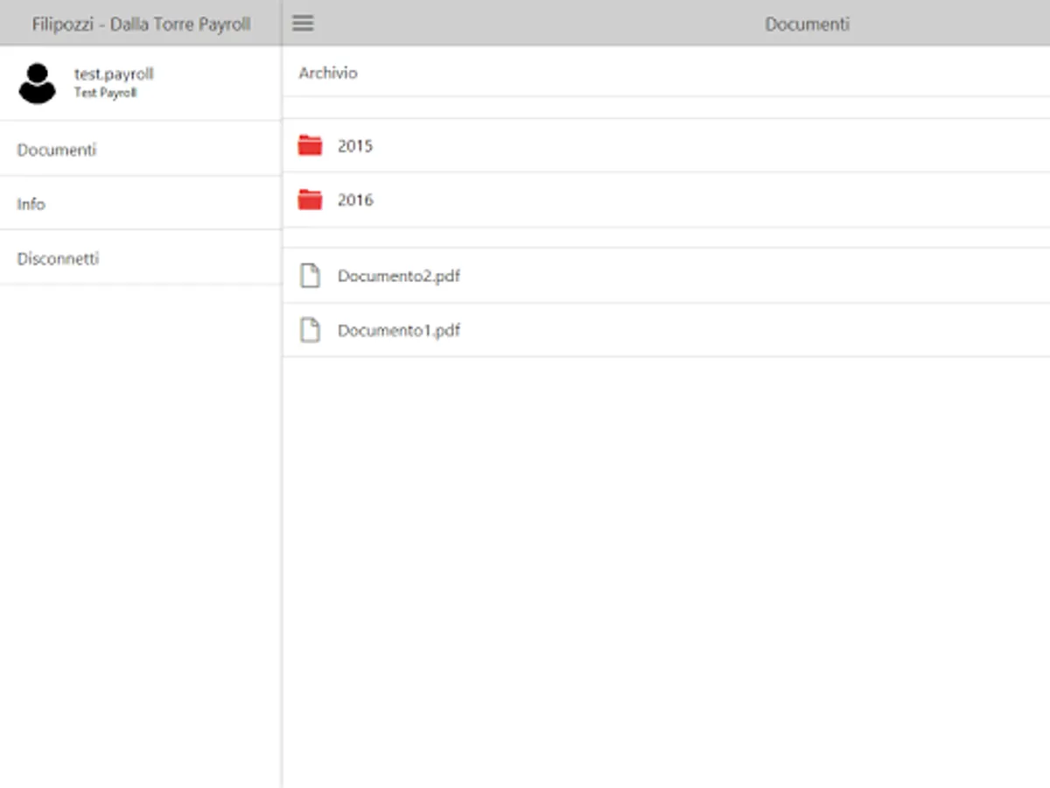Click the user avatar icon
The width and height of the screenshot is (1050, 788).
click(x=37, y=83)
